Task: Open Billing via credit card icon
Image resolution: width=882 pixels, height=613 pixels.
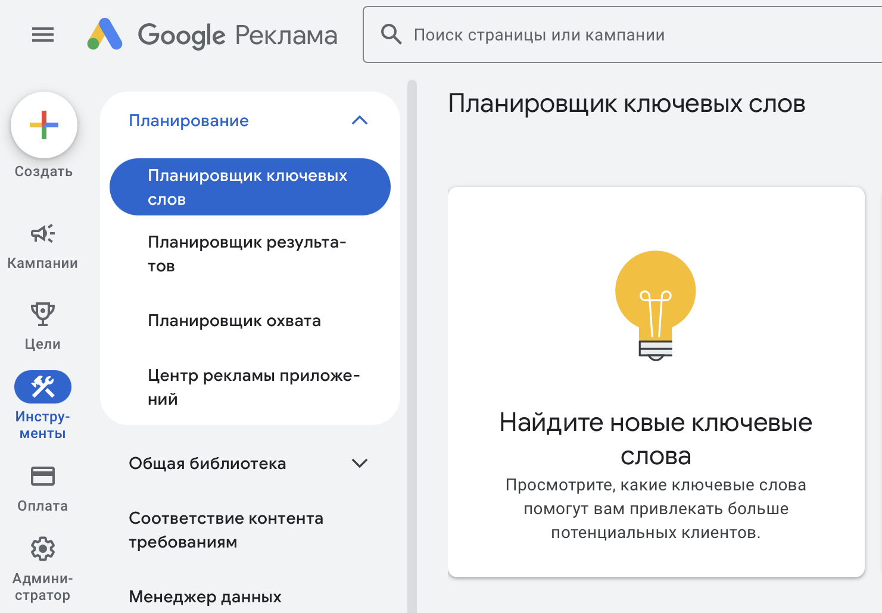Action: [x=43, y=476]
